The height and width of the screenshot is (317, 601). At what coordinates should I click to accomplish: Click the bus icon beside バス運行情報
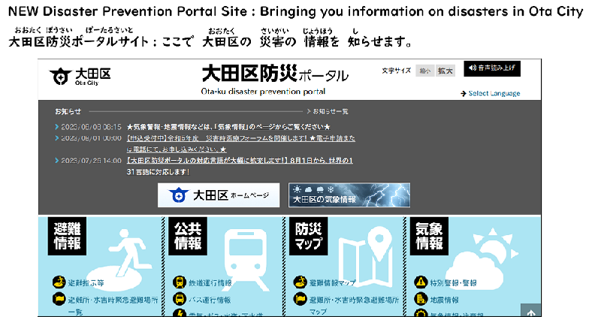tap(180, 299)
